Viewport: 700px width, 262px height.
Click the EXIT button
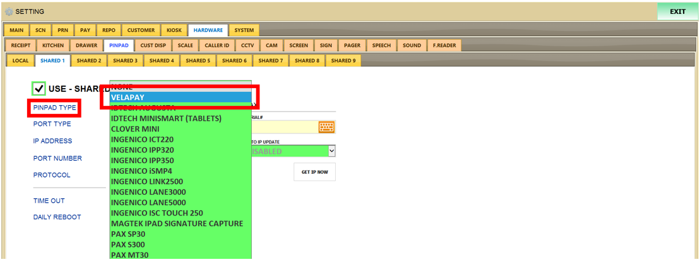pos(678,11)
